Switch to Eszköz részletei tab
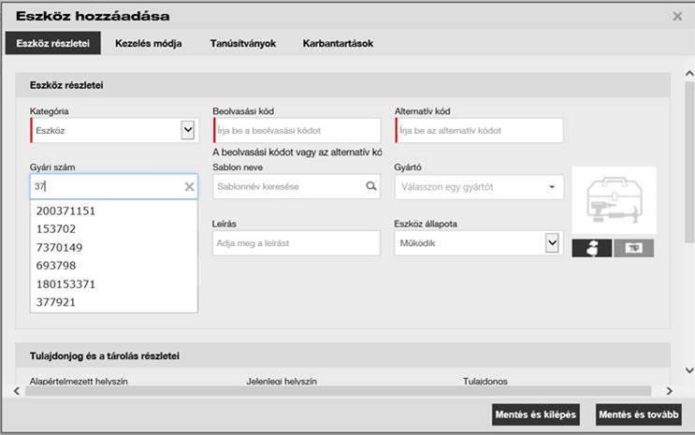The image size is (695, 435). coord(52,43)
